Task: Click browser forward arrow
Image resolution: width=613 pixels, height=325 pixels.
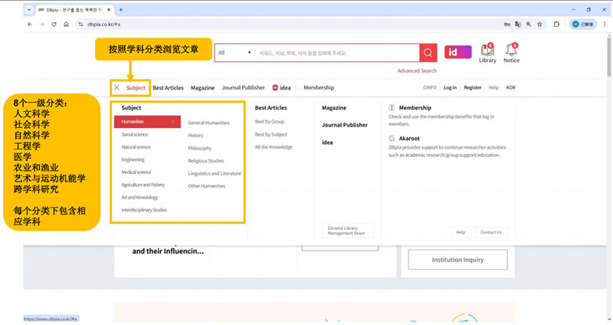Action: pyautogui.click(x=42, y=25)
